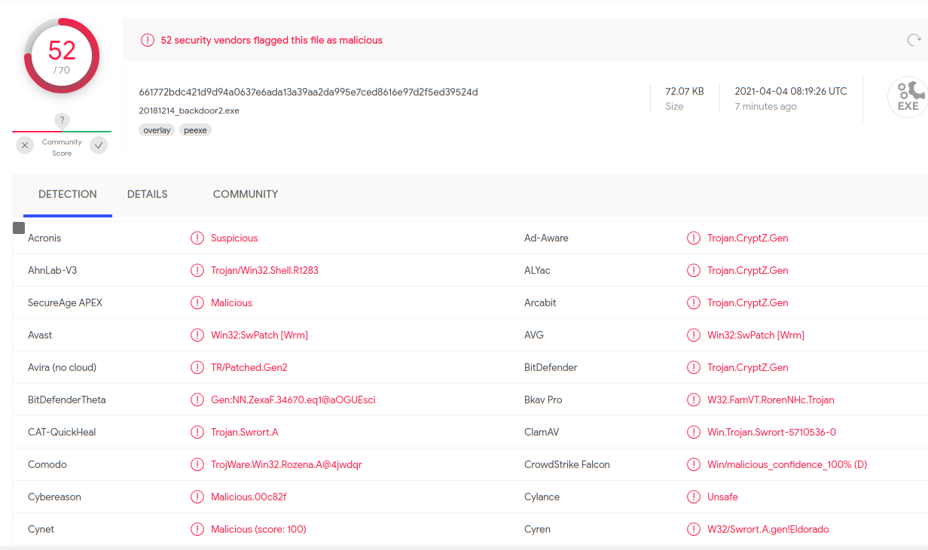Click the small gray square above Acronis
The width and height of the screenshot is (928, 550).
click(x=19, y=228)
